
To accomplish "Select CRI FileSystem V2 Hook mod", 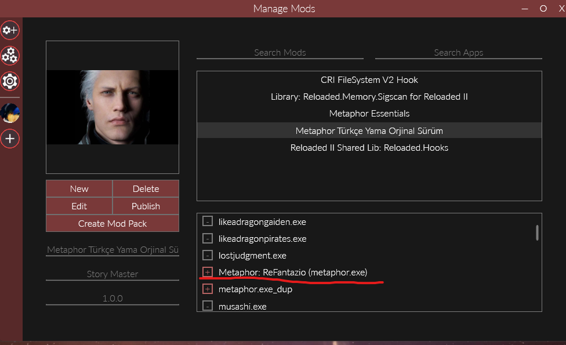I will 369,80.
